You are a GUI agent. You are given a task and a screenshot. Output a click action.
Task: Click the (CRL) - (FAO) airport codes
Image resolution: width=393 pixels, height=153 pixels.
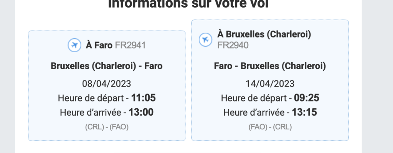[x=107, y=127]
